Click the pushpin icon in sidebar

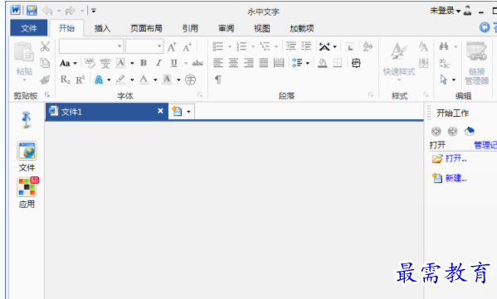pos(27,120)
